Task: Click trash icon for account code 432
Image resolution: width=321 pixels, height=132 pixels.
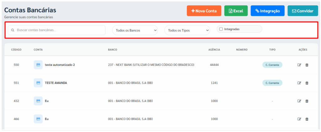Action: (307, 101)
